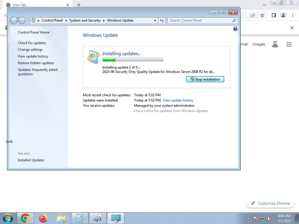Image resolution: width=299 pixels, height=224 pixels.
Task: Select Control Panel breadcrumb segment
Action: 52,20
